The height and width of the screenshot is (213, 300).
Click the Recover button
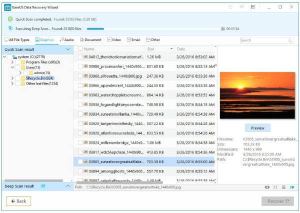click(x=277, y=201)
